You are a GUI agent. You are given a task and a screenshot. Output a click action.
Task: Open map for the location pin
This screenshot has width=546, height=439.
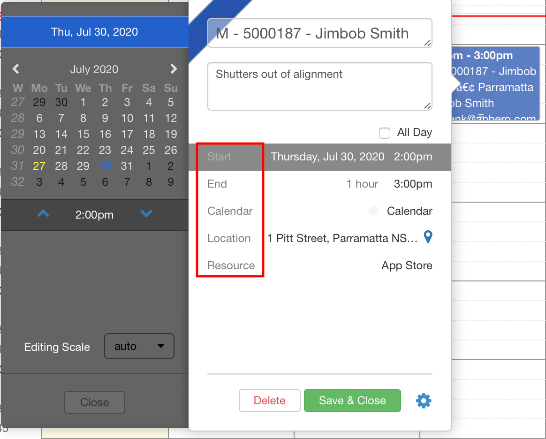[x=428, y=237]
